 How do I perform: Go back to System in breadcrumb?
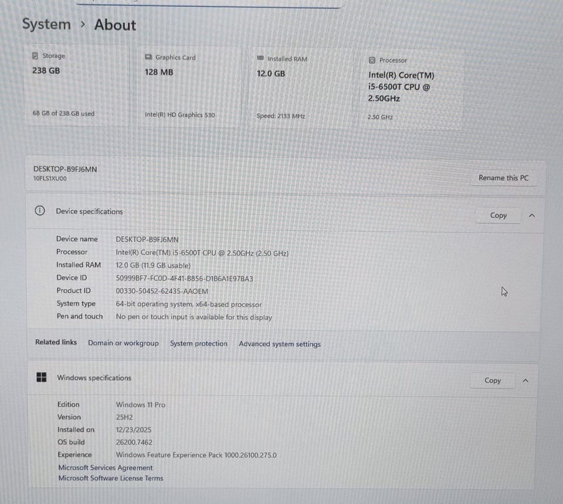tap(47, 25)
